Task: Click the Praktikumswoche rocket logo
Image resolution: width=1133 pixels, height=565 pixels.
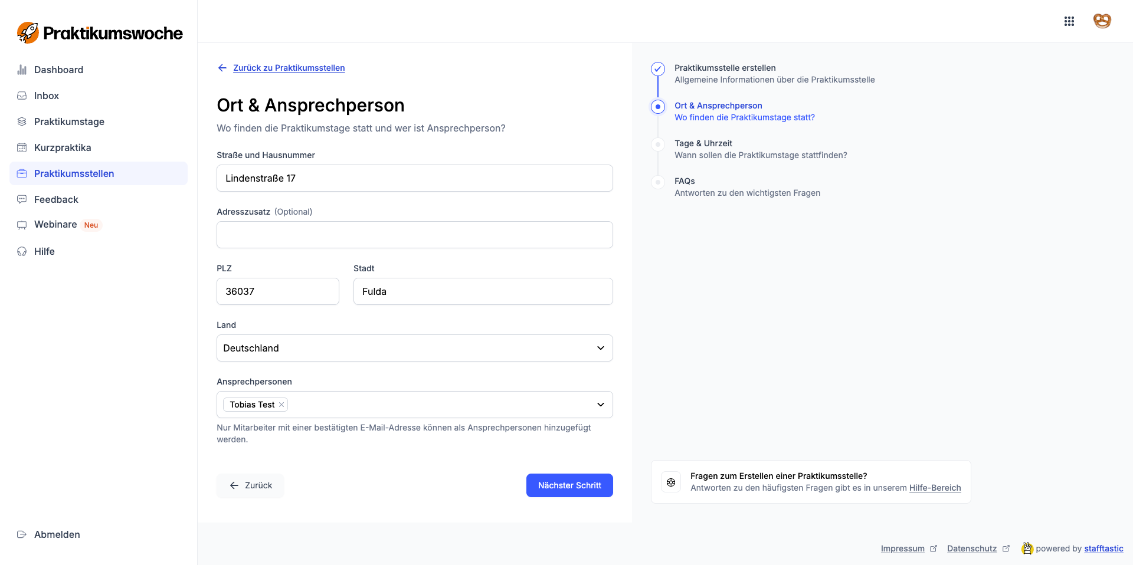Action: (28, 33)
